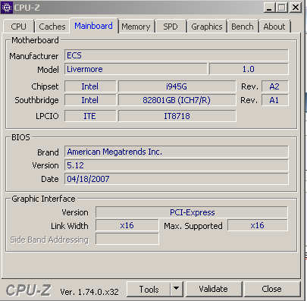Screen dimensions: 307x301
Task: Show the About tab
Action: (x=274, y=27)
